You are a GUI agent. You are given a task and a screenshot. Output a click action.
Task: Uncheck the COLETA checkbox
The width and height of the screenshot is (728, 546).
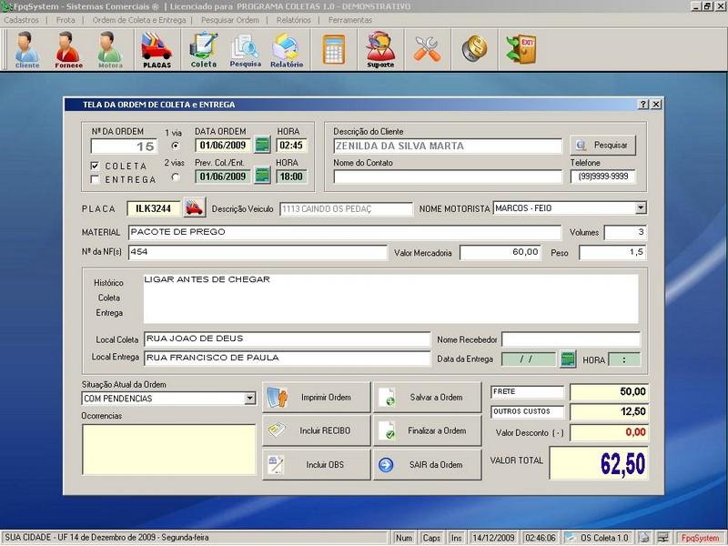pos(96,166)
